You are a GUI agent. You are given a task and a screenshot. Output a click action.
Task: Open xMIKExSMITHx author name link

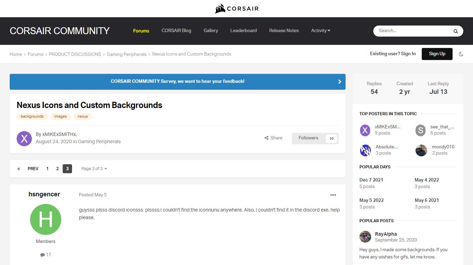tap(59, 135)
